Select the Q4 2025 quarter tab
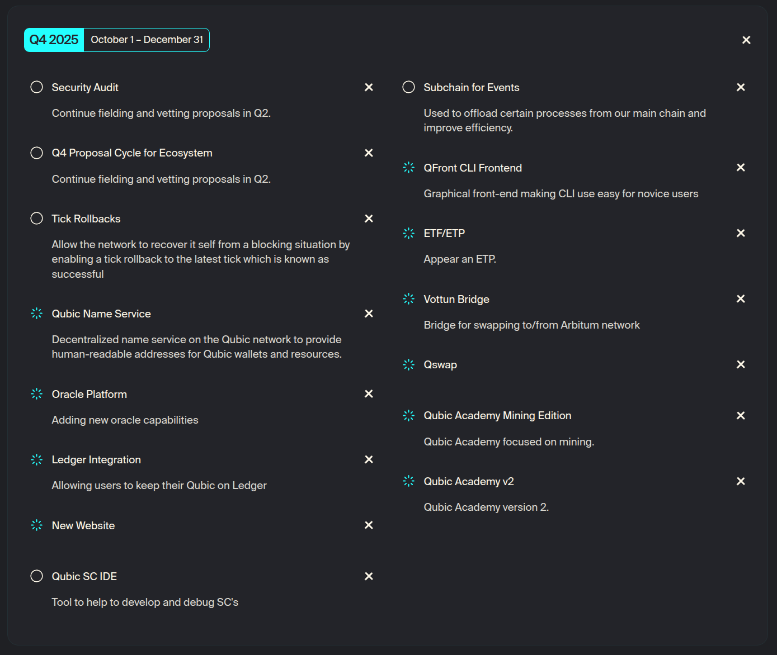 tap(54, 40)
